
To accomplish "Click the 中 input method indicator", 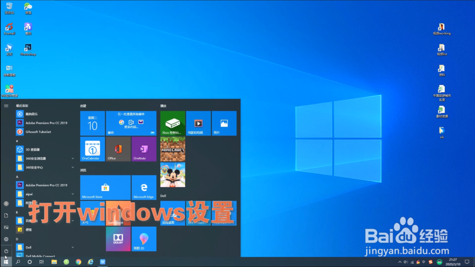I will tap(424, 262).
